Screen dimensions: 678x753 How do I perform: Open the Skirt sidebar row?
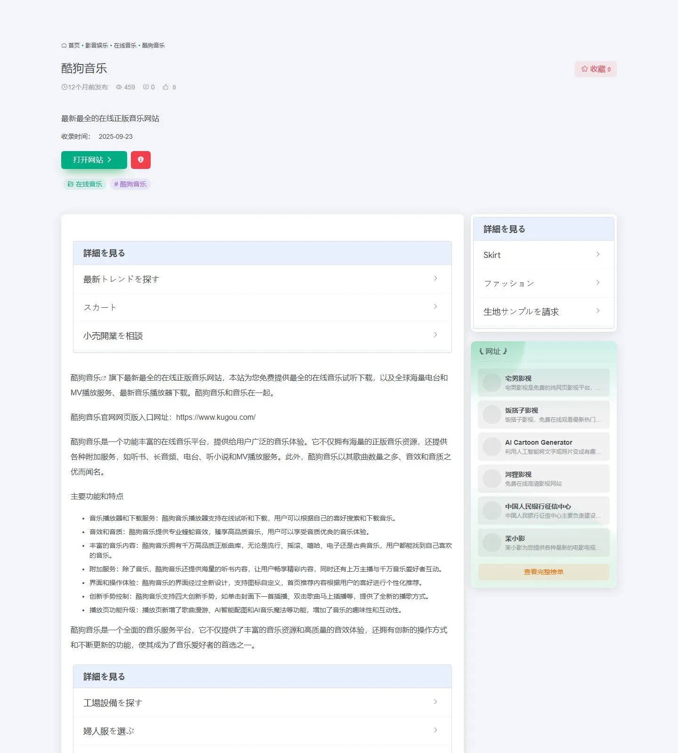pos(544,255)
